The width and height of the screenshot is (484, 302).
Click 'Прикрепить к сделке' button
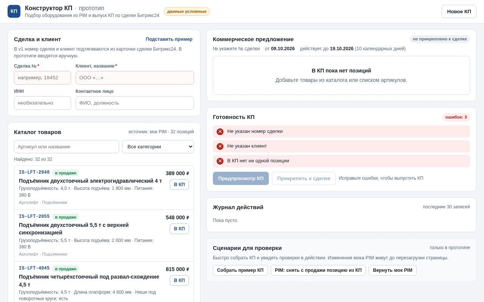tap(304, 179)
